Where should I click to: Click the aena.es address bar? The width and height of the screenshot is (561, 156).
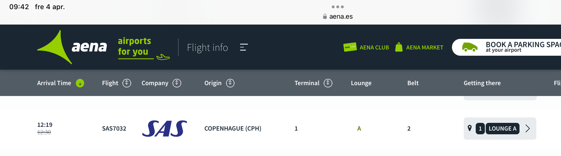pyautogui.click(x=338, y=17)
